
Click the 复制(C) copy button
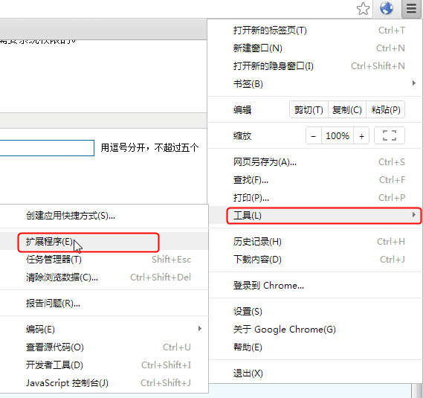click(347, 109)
